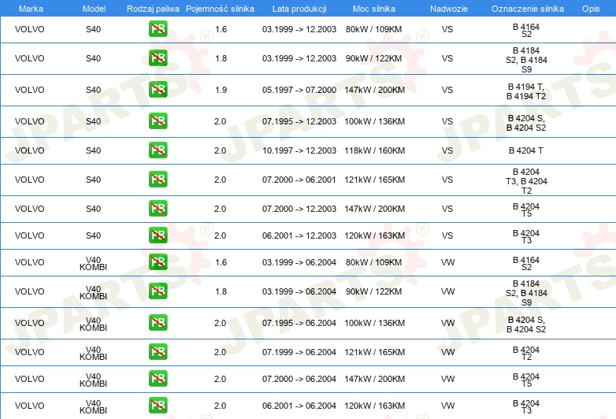616x419 pixels.
Task: Select the fuel icon for the V40 Kombi 1.8
Action: click(158, 291)
